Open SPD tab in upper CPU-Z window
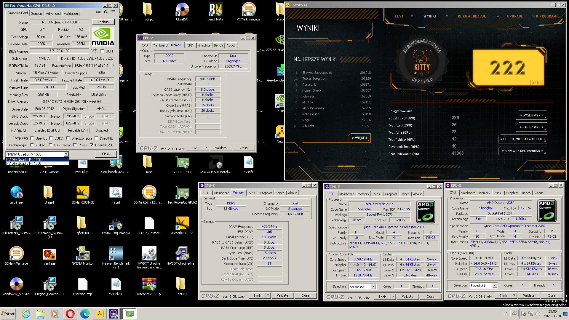Screen dimensions: 569x320 pos(190,45)
